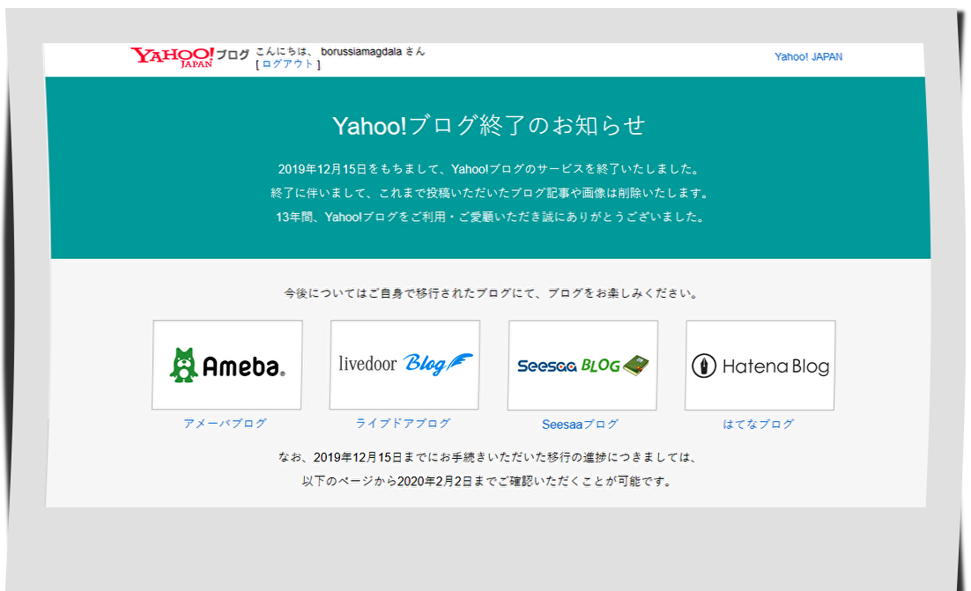Click the line starting なお、2019年12月15日までに
This screenshot has width=971, height=591.
(x=488, y=457)
